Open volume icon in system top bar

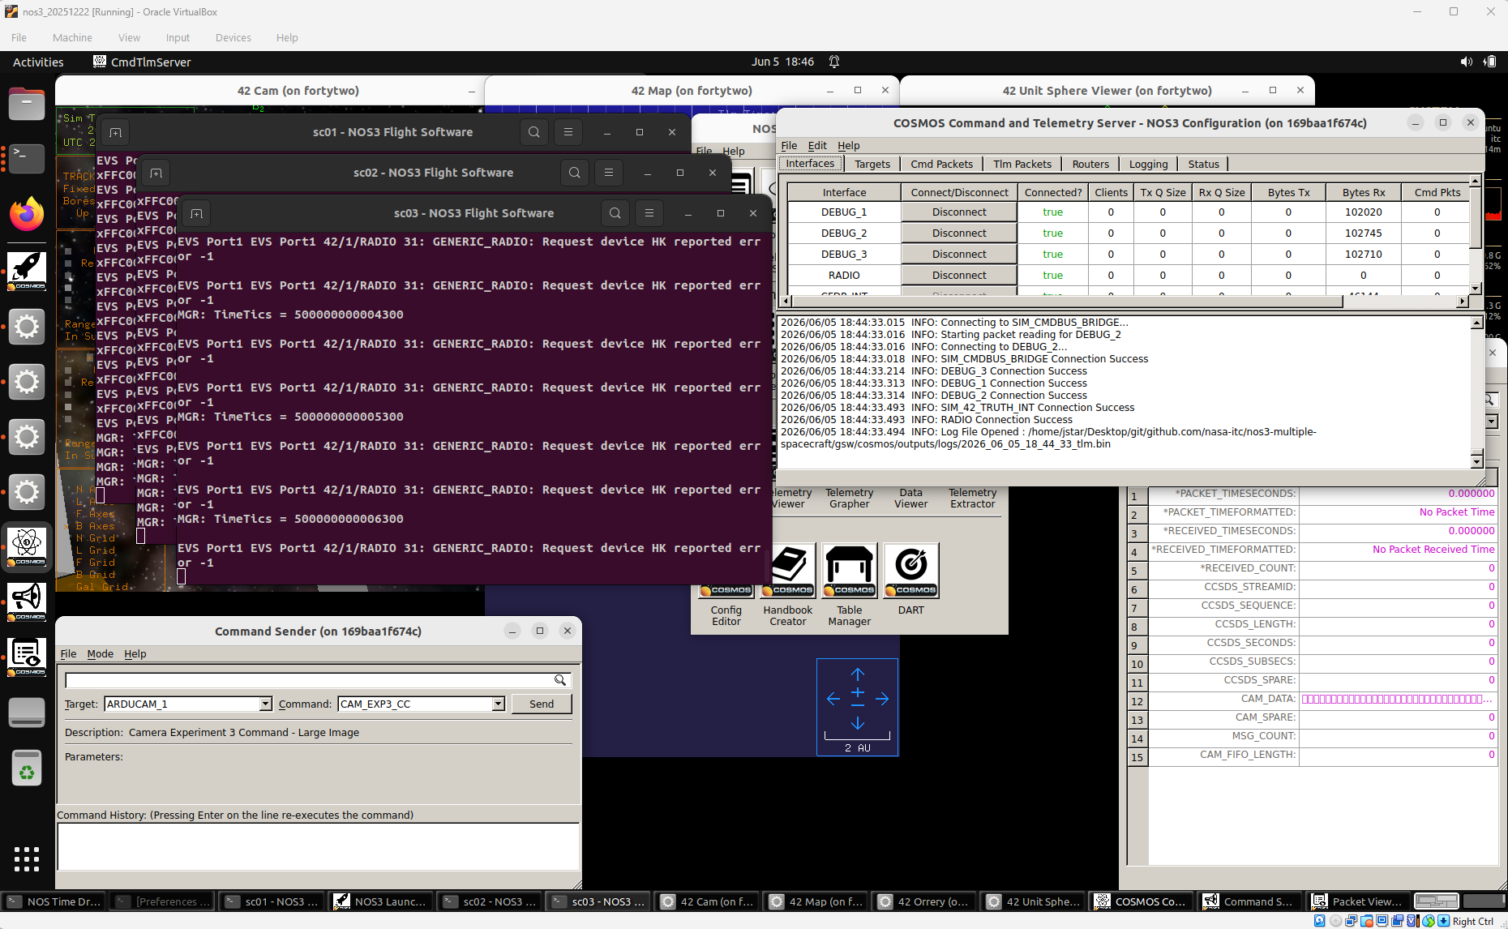(1466, 62)
